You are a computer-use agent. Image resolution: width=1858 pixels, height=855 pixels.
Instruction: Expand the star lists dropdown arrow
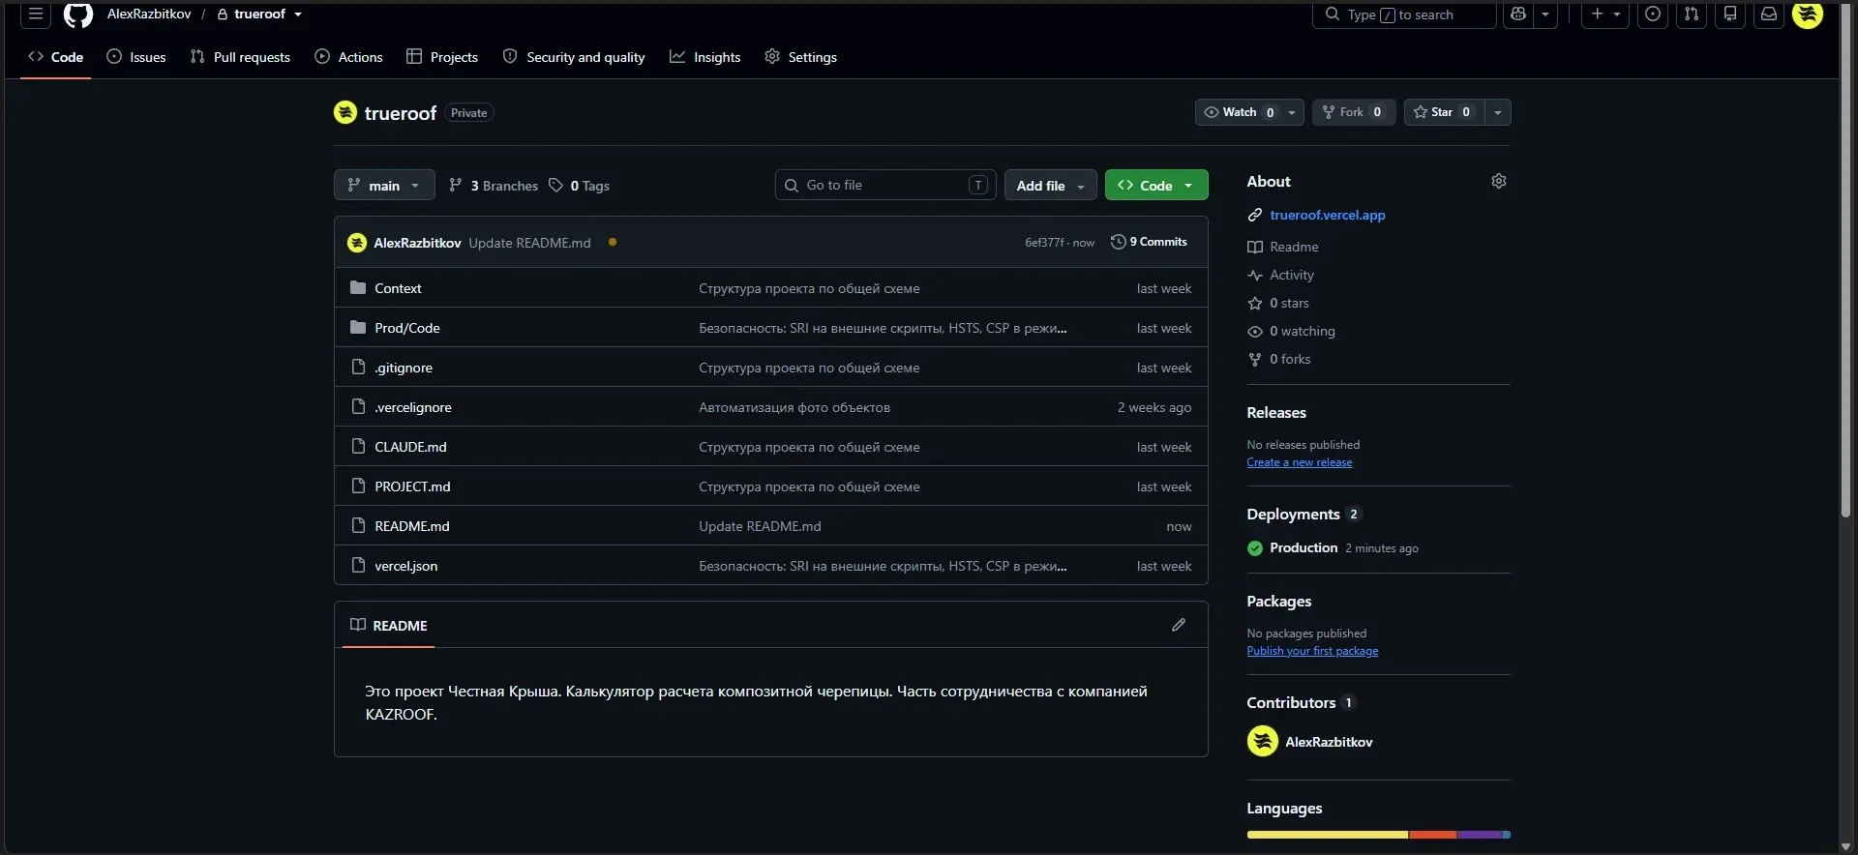click(1498, 112)
